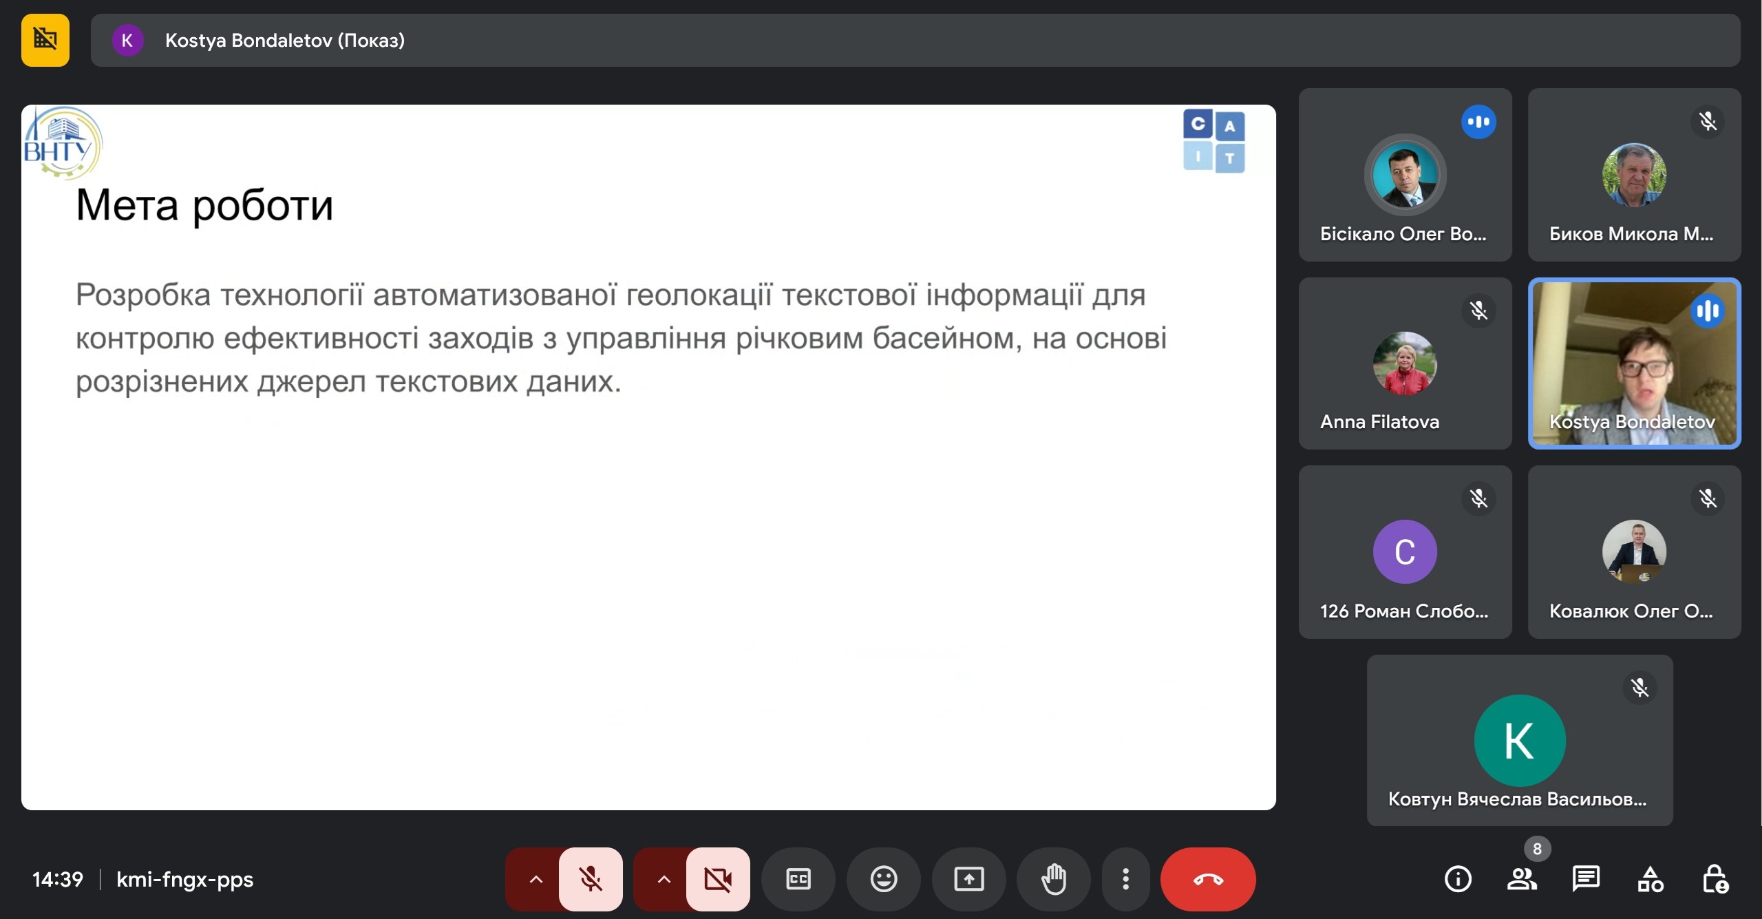Click the Бісікало Олег participant tile
This screenshot has height=919, width=1762.
pyautogui.click(x=1405, y=174)
